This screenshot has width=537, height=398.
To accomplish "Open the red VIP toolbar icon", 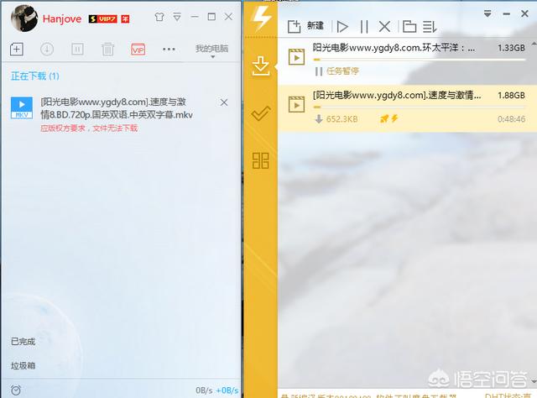I will coord(138,50).
